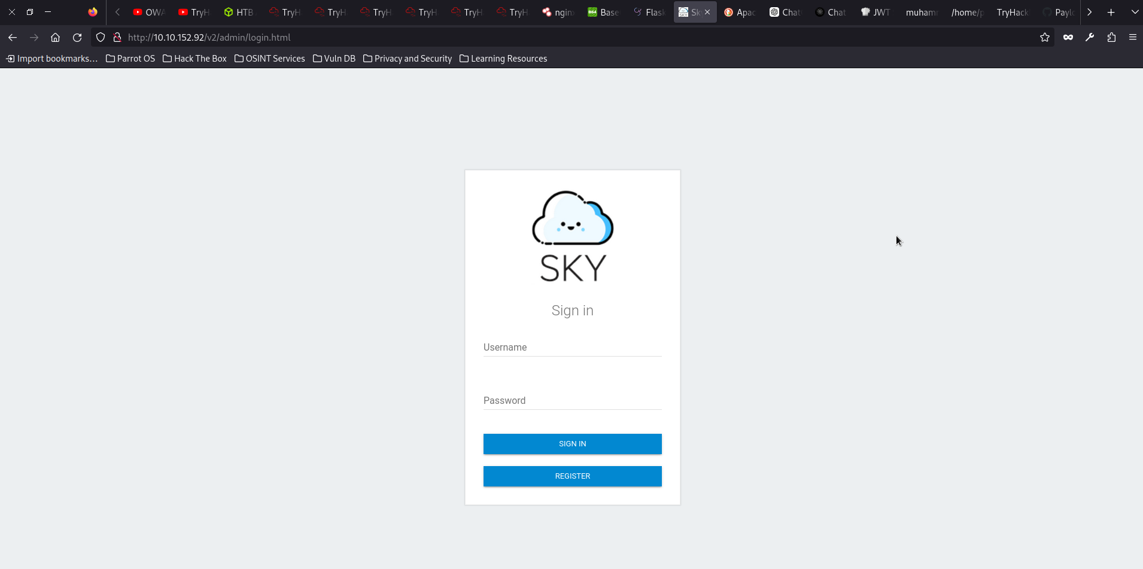Switch to the Flask tab
The height and width of the screenshot is (569, 1143).
[x=649, y=12]
